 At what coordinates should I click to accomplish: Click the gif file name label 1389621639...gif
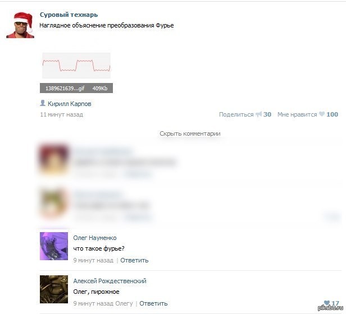pyautogui.click(x=65, y=89)
